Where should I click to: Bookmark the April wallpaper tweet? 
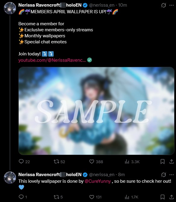[162, 161]
